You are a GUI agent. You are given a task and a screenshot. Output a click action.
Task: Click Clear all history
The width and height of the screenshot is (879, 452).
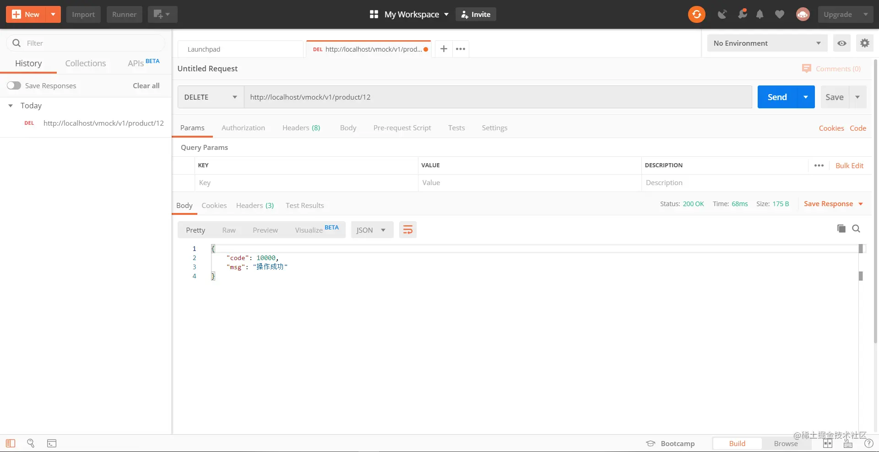pyautogui.click(x=146, y=85)
